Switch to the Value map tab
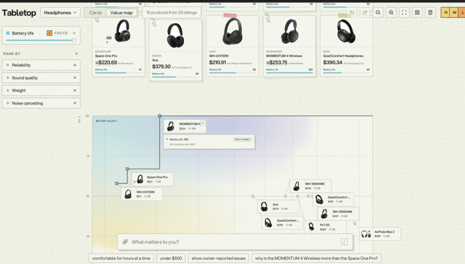Image resolution: width=465 pixels, height=264 pixels. pyautogui.click(x=121, y=13)
